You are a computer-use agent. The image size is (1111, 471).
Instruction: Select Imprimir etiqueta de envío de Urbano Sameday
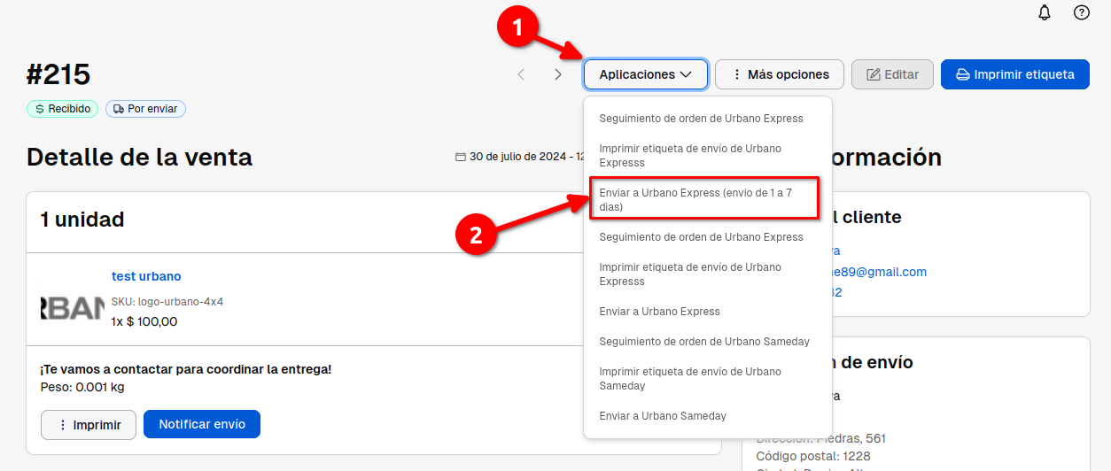tap(690, 379)
